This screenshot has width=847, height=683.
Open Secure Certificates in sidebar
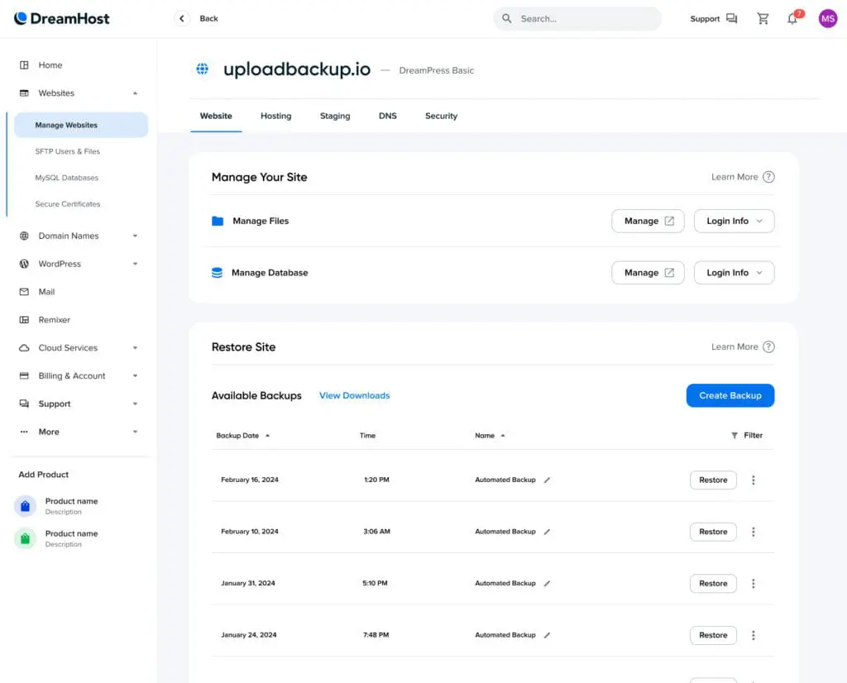(68, 204)
